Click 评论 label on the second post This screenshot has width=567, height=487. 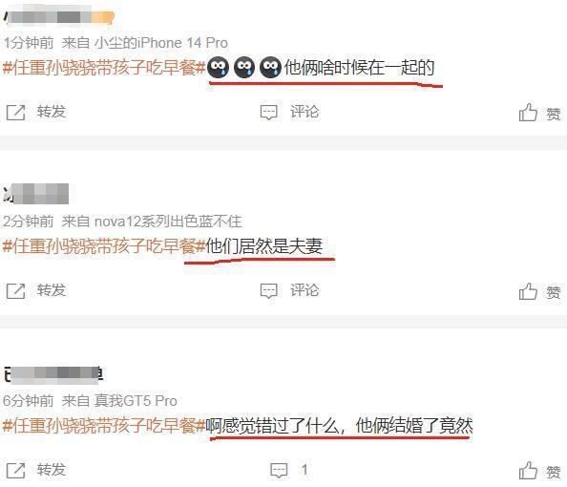coord(304,290)
